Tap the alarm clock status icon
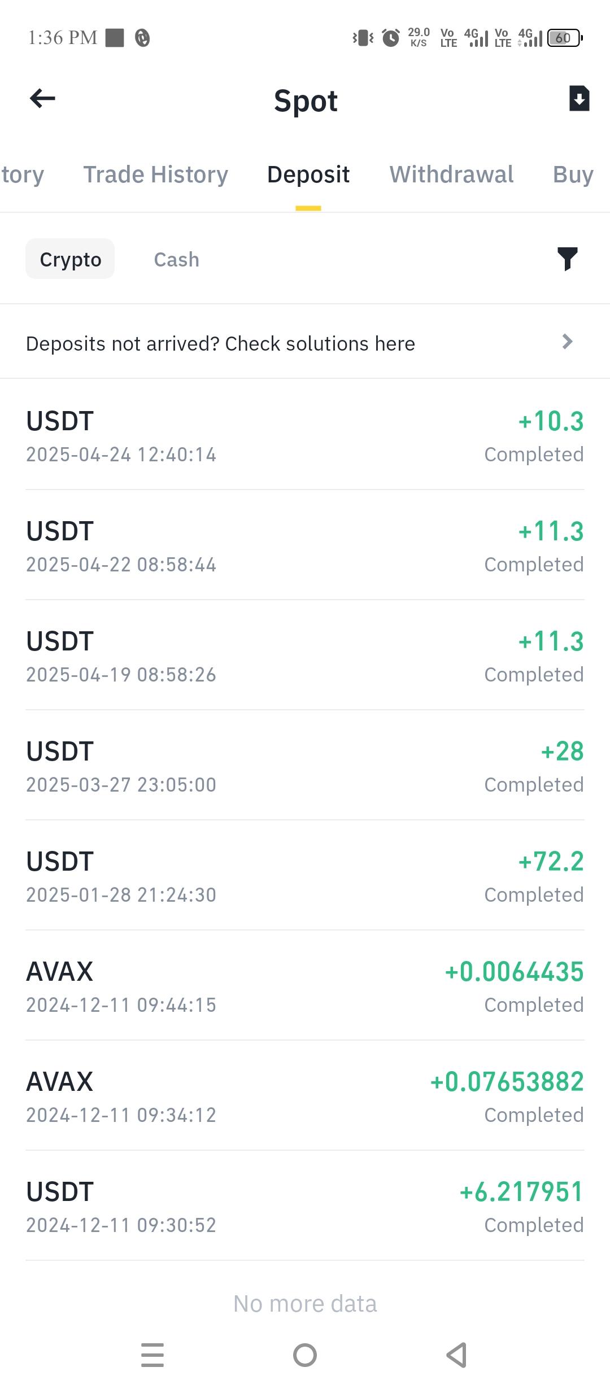 point(390,38)
